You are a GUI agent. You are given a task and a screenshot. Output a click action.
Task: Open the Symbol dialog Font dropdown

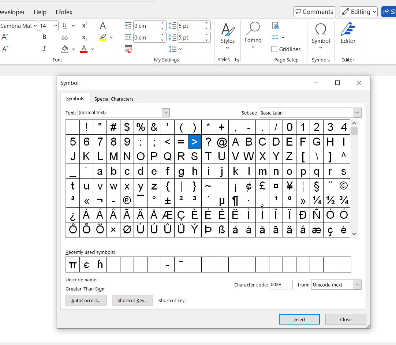[x=165, y=113]
